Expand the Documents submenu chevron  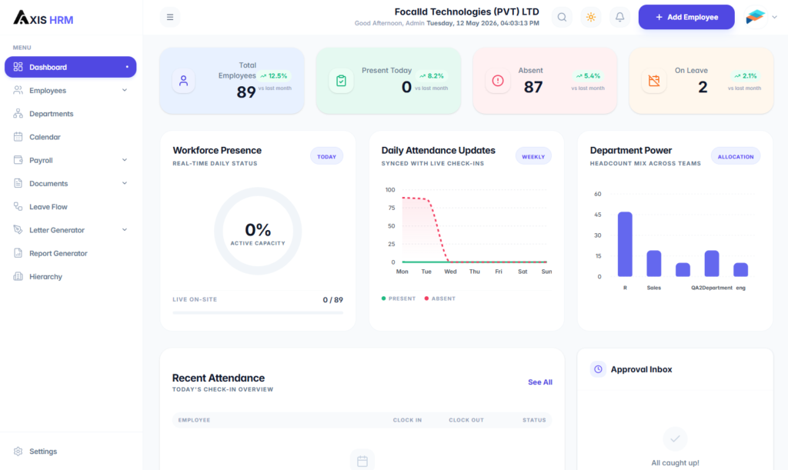125,183
